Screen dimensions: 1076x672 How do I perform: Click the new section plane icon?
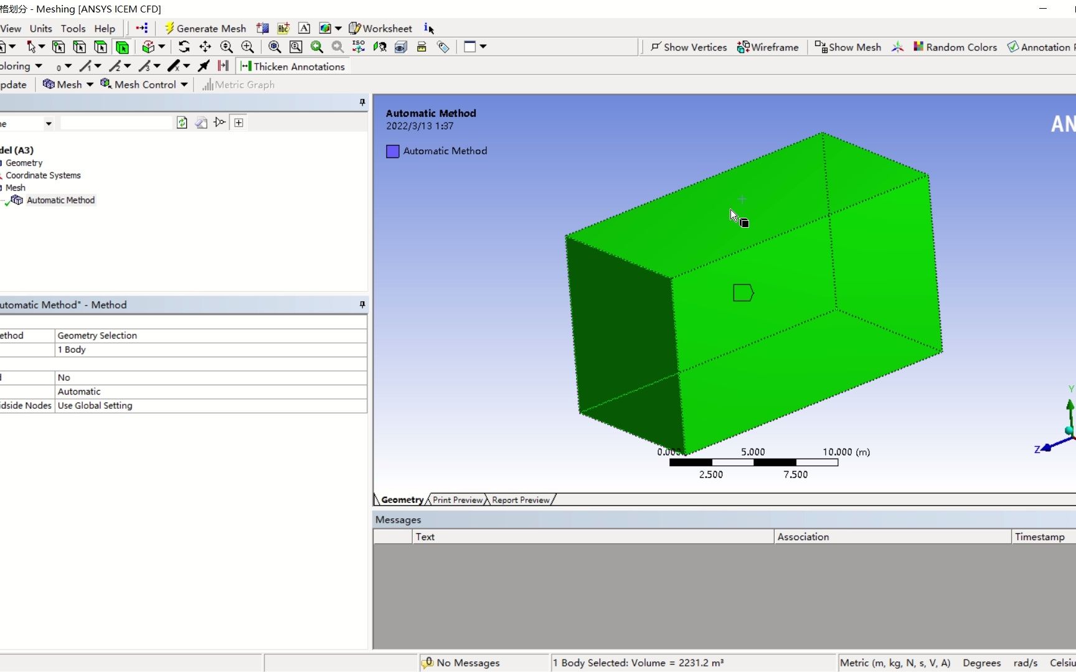point(263,28)
